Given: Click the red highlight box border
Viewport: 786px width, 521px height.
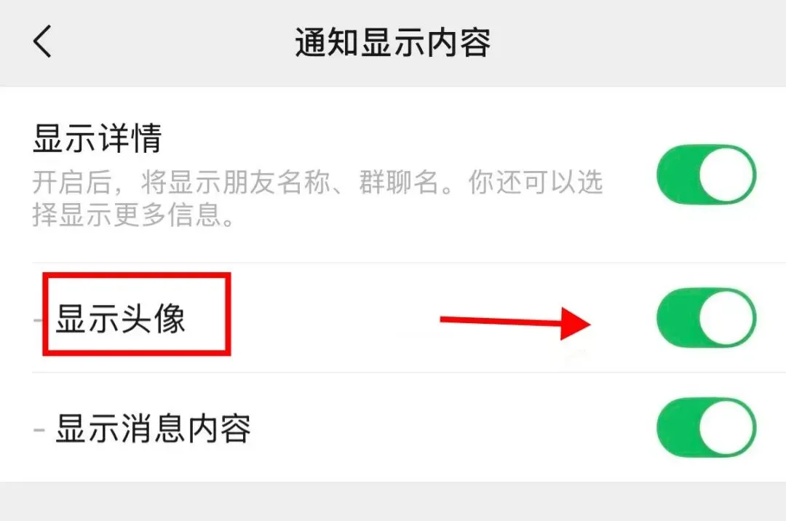Looking at the screenshot, I should tap(136, 275).
